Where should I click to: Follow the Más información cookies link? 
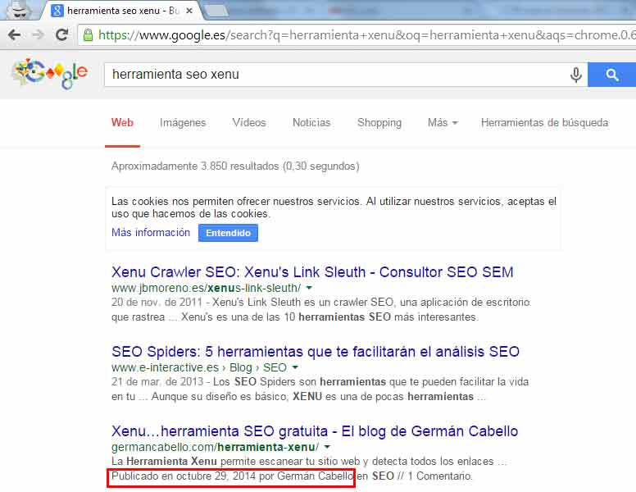(151, 233)
